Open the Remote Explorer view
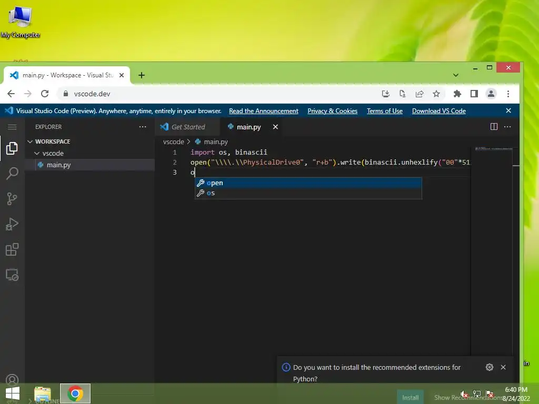Screen dimensions: 539x404 [x=12, y=275]
